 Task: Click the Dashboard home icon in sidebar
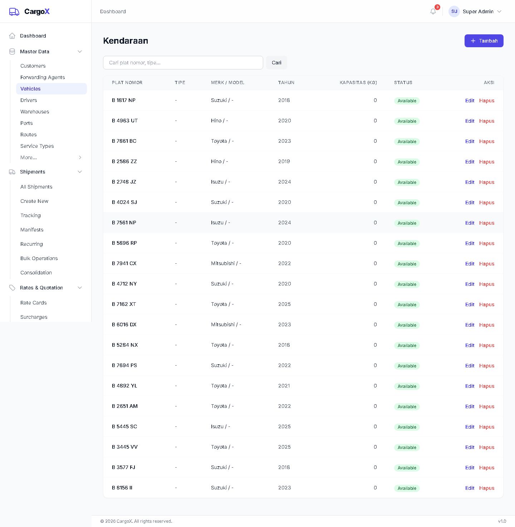click(x=12, y=36)
